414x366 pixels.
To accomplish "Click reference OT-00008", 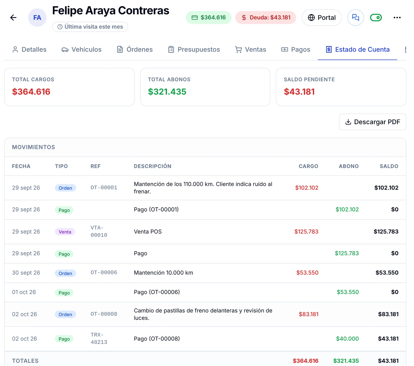I will point(104,314).
